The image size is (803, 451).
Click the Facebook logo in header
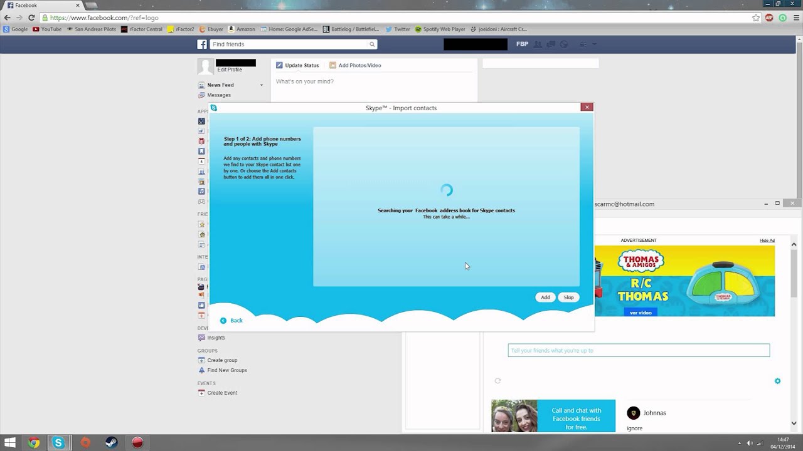point(202,44)
